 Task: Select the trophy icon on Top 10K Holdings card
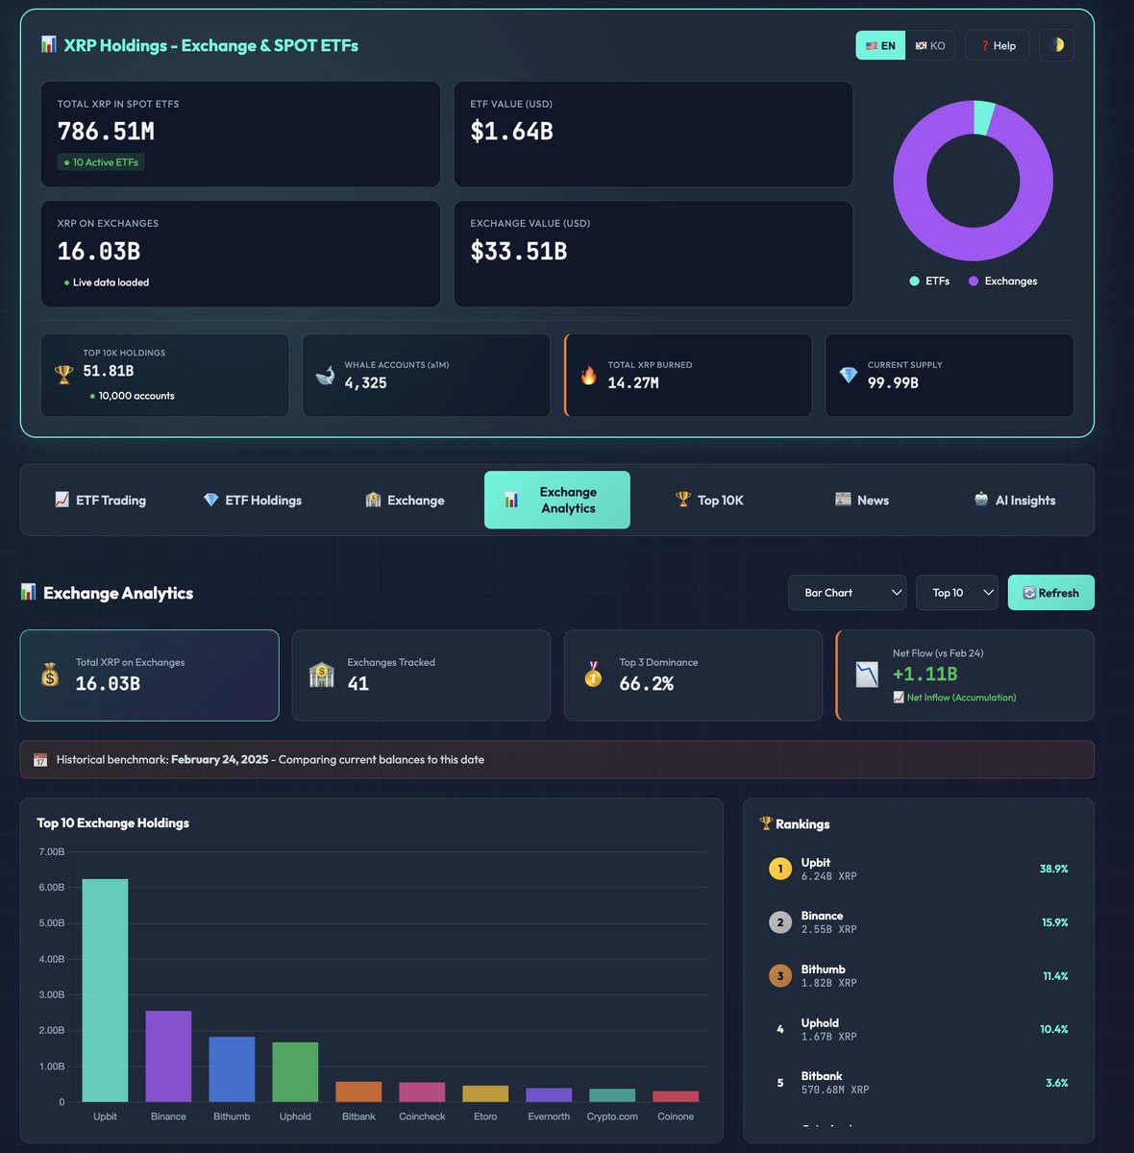[63, 371]
